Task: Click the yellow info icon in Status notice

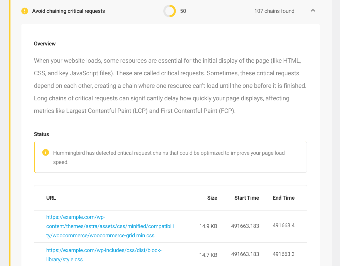Action: click(45, 153)
